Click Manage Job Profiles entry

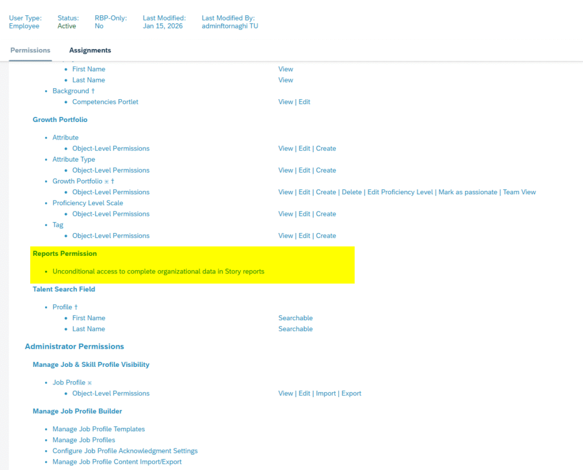click(84, 440)
